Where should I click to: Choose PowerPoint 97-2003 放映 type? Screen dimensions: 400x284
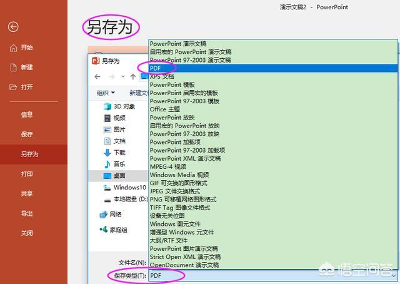[x=273, y=134]
